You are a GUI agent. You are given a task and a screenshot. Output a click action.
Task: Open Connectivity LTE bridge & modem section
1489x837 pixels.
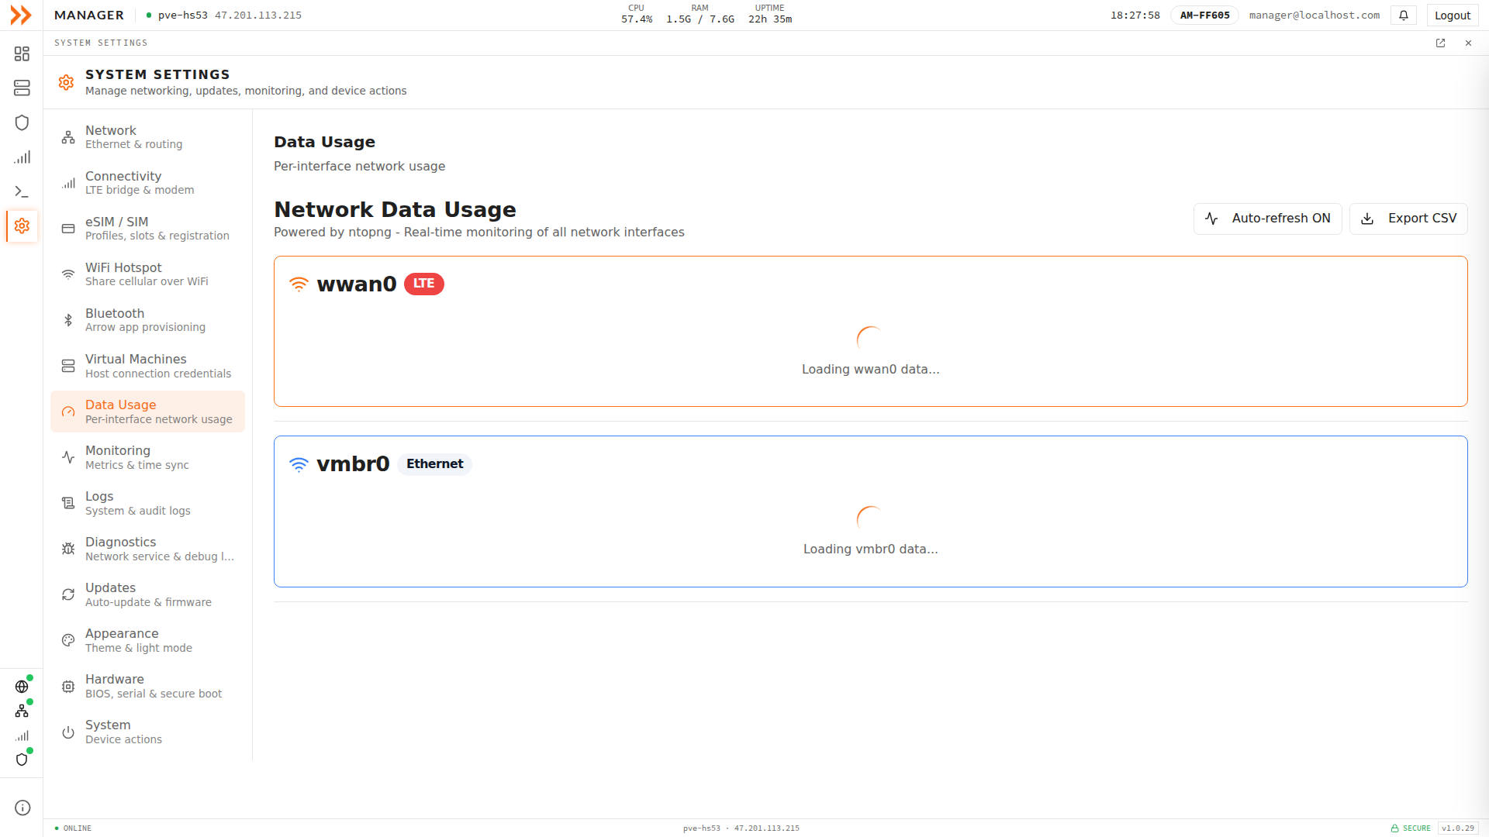[x=148, y=183]
